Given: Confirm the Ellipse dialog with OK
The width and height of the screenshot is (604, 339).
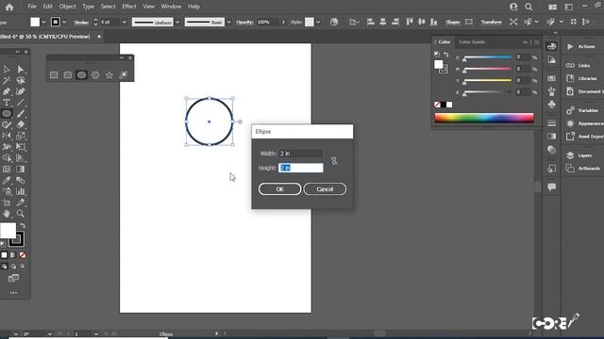Looking at the screenshot, I should [x=279, y=188].
